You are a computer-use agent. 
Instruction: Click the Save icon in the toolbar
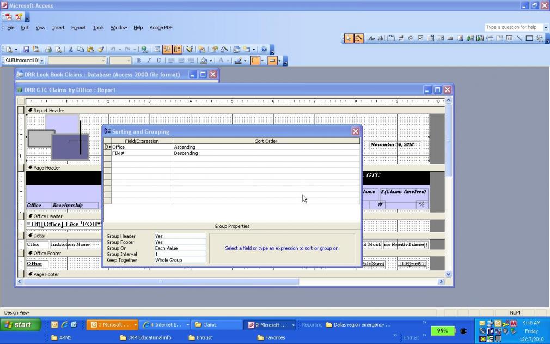pos(26,50)
